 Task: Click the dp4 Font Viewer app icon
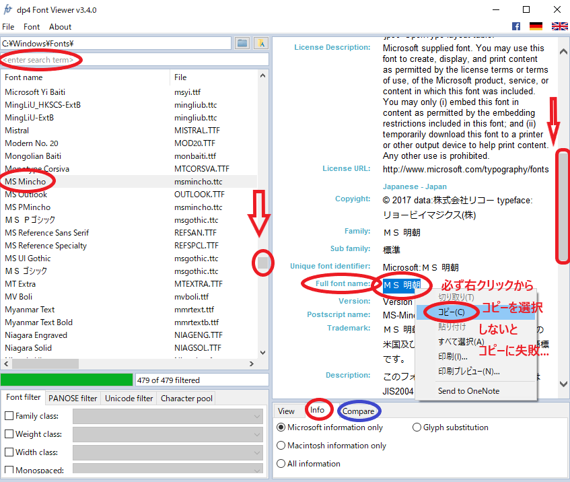click(x=7, y=9)
